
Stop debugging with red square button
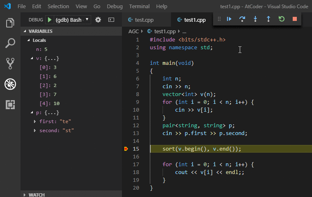pos(294,19)
